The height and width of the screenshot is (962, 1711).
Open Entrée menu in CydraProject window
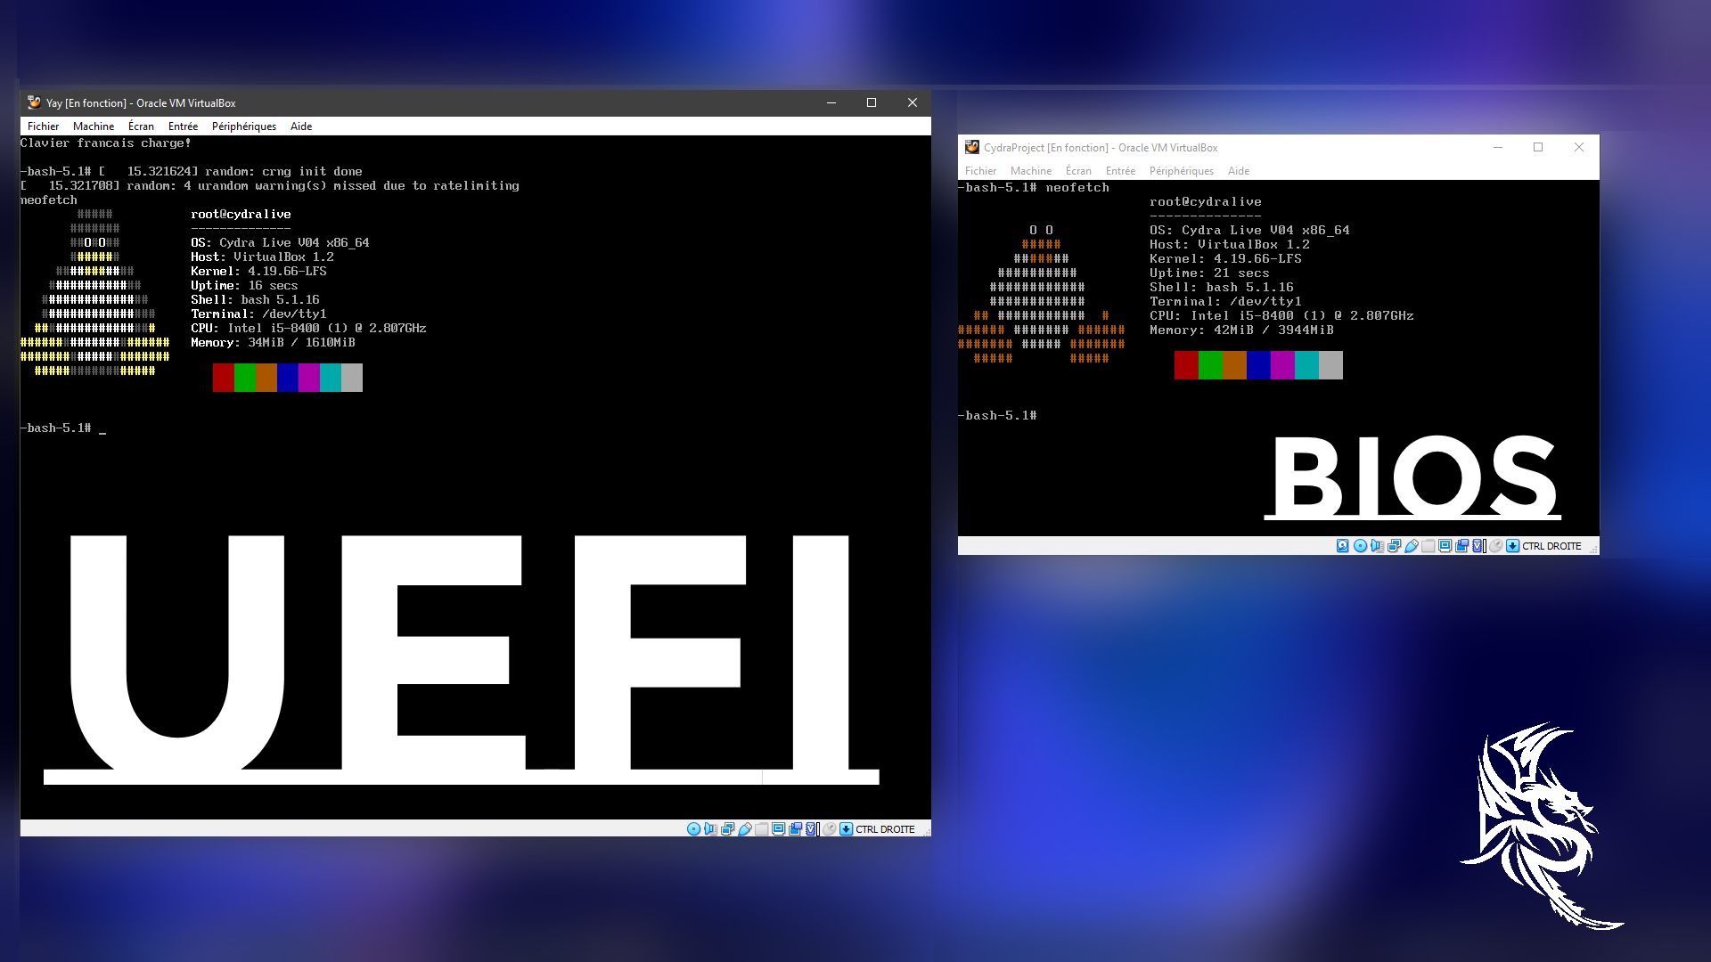pos(1120,171)
